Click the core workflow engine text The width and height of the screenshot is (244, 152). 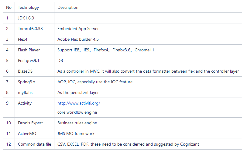pos(77,112)
